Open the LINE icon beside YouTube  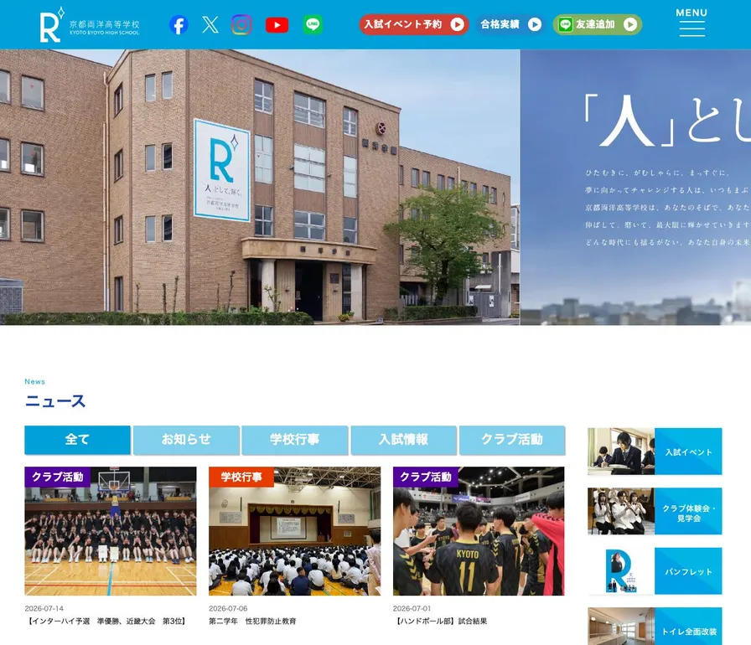pyautogui.click(x=313, y=24)
